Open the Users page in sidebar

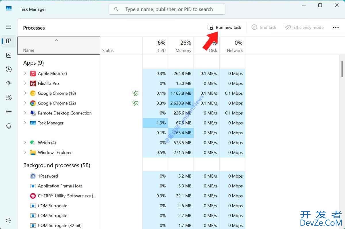(x=9, y=98)
